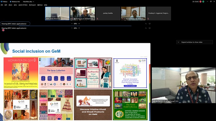Viewport: 216px width, 121px height.
Task: Click the 69% zoom level indicator
Action: coord(75,24)
